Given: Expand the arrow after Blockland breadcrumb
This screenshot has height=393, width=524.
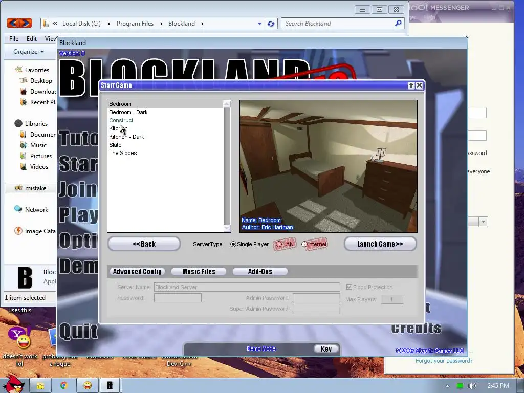Looking at the screenshot, I should tap(202, 24).
